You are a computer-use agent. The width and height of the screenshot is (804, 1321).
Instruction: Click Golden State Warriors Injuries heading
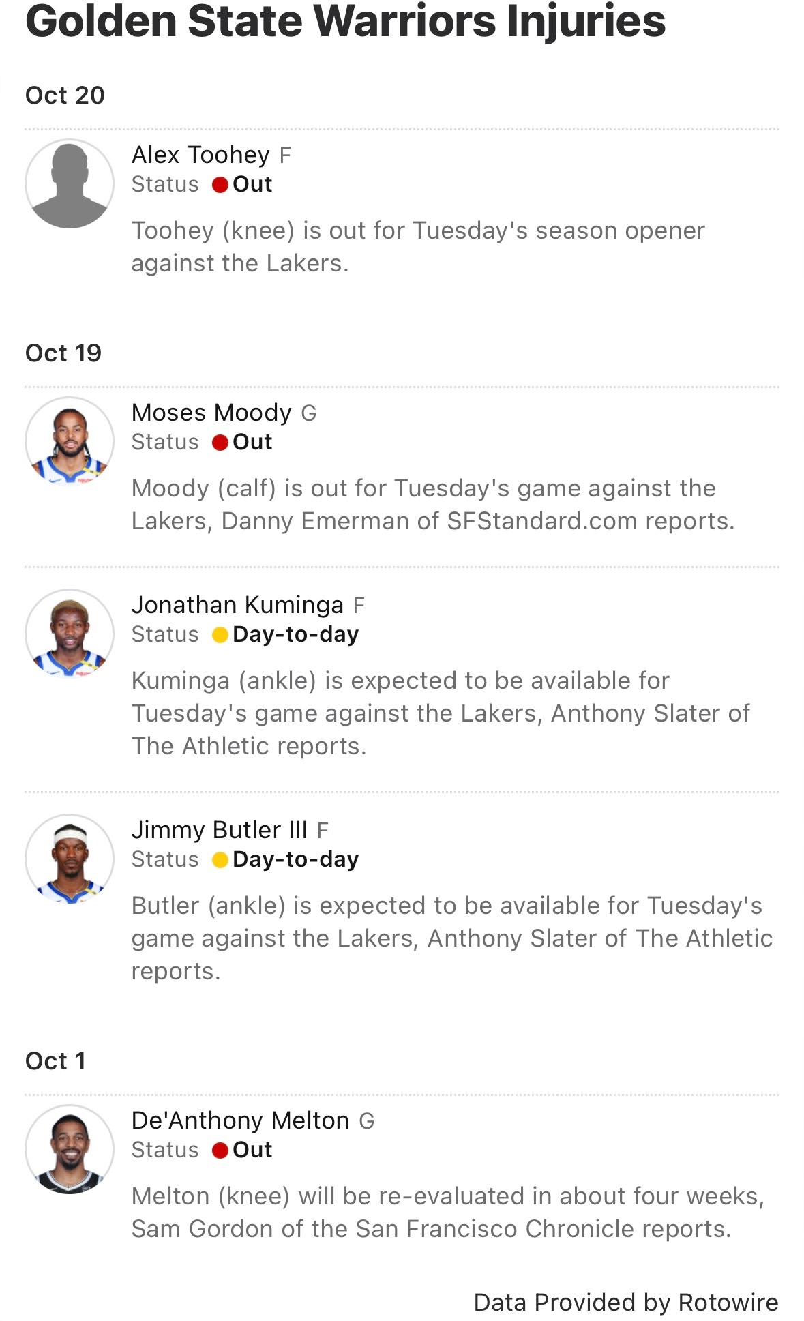point(345,20)
